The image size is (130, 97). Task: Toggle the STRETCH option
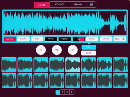click(106, 39)
